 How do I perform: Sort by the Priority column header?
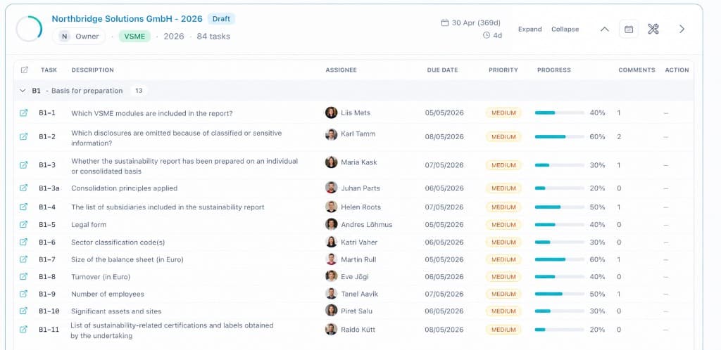[x=503, y=70]
